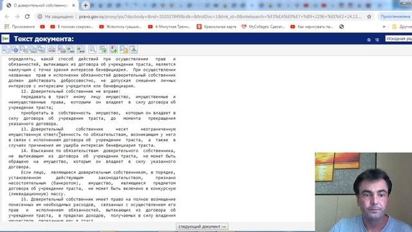Click line starting '14. Взыскание по обязательствам'
Viewport: 412px width, 232px height.
click(98, 151)
